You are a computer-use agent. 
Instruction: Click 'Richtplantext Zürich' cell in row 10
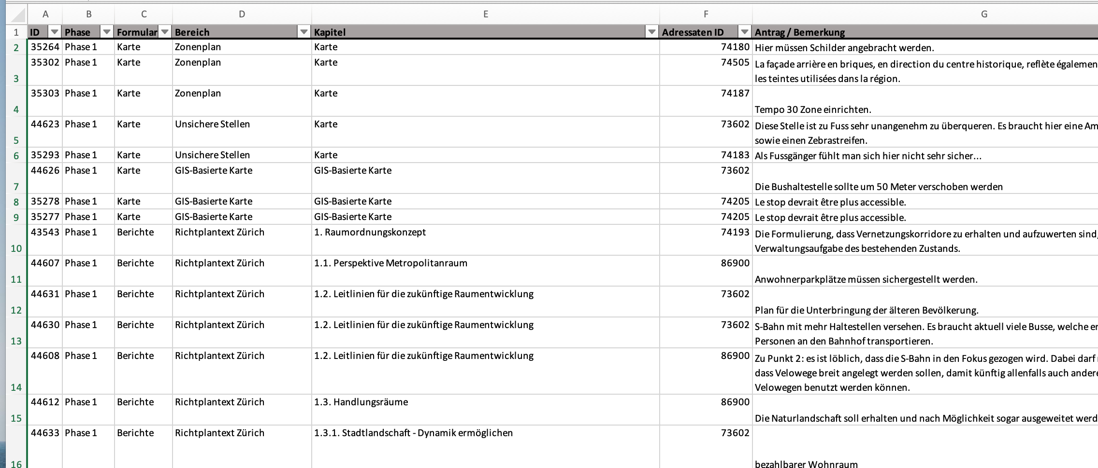[242, 240]
